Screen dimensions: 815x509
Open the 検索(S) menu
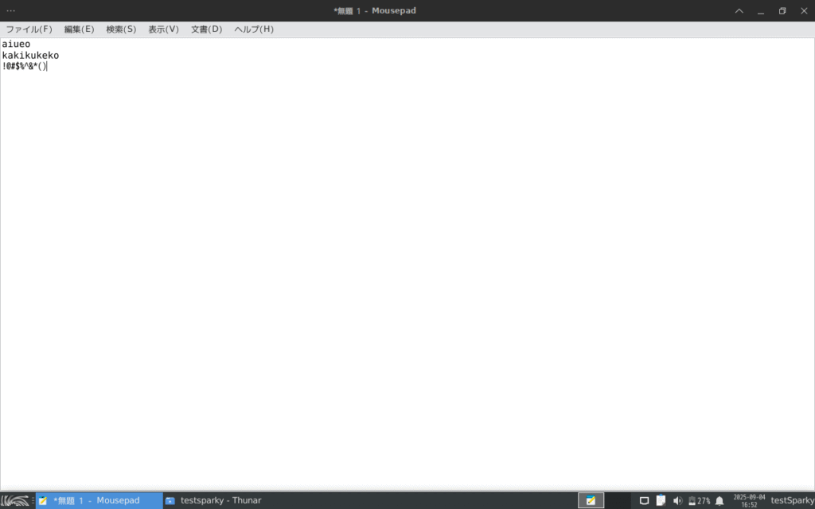coord(121,29)
